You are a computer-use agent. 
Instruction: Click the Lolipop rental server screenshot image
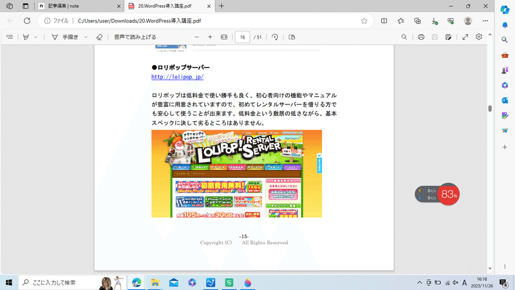click(x=236, y=173)
